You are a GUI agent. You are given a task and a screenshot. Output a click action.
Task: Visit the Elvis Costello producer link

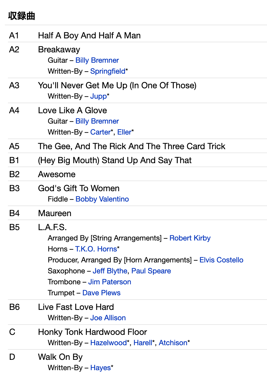221,260
